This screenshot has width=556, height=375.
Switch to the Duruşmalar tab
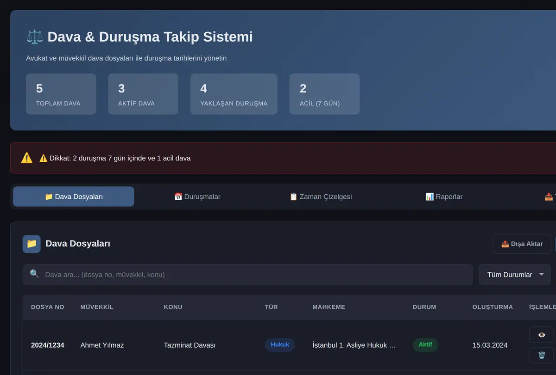click(197, 197)
